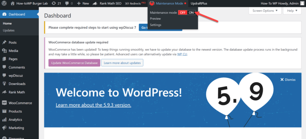
Task: Select the Home submenu item
Action: pyautogui.click(x=7, y=23)
